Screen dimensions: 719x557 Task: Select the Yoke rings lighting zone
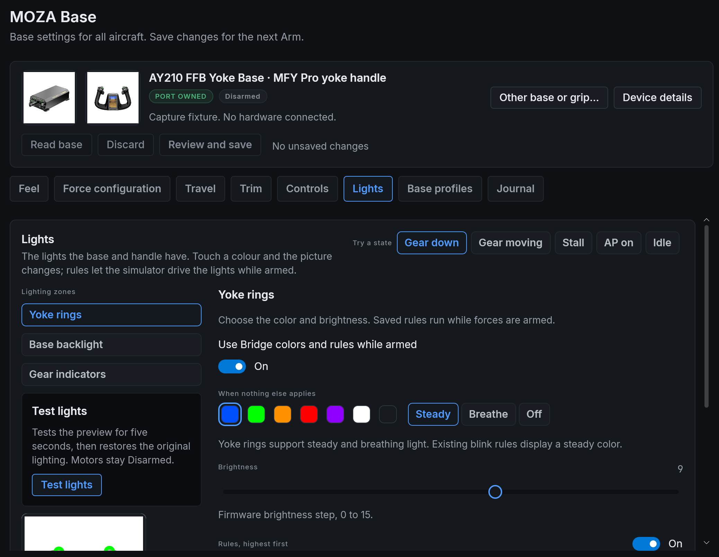click(x=111, y=315)
